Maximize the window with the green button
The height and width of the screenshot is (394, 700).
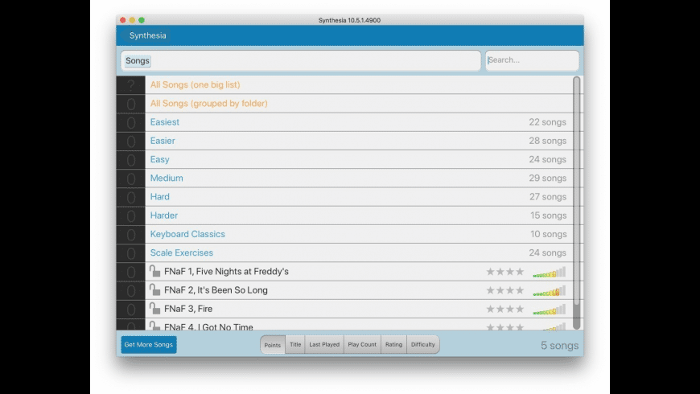(142, 20)
